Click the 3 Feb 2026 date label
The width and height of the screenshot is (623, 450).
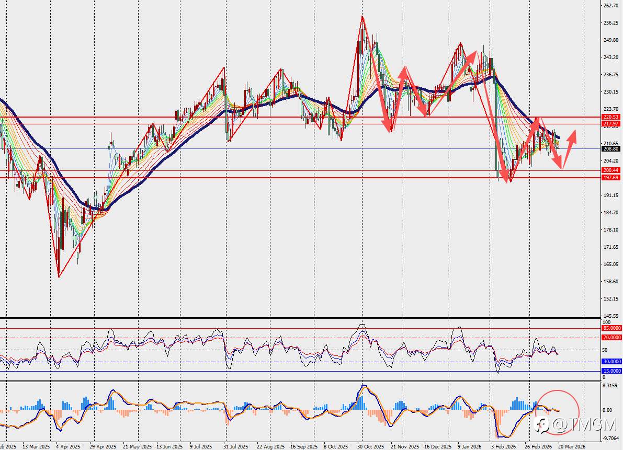pos(503,446)
